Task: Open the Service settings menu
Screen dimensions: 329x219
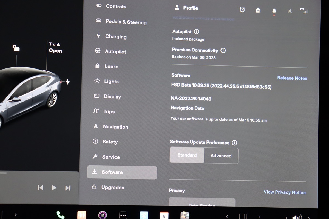Action: [x=111, y=157]
